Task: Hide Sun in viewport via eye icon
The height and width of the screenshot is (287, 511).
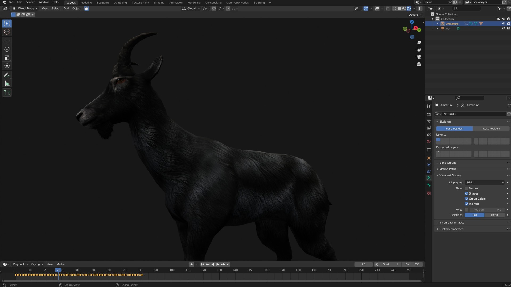Action: click(x=504, y=28)
